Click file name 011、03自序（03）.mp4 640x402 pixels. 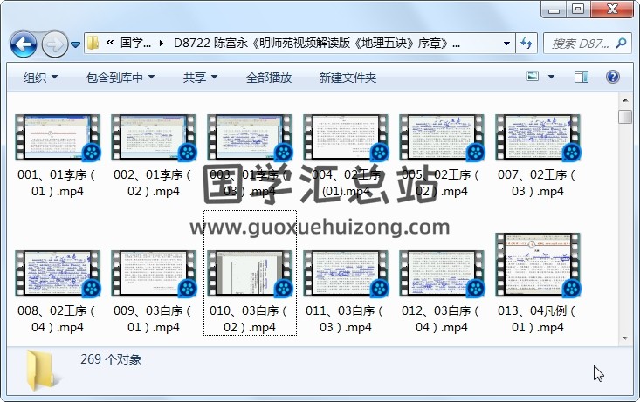pyautogui.click(x=346, y=319)
